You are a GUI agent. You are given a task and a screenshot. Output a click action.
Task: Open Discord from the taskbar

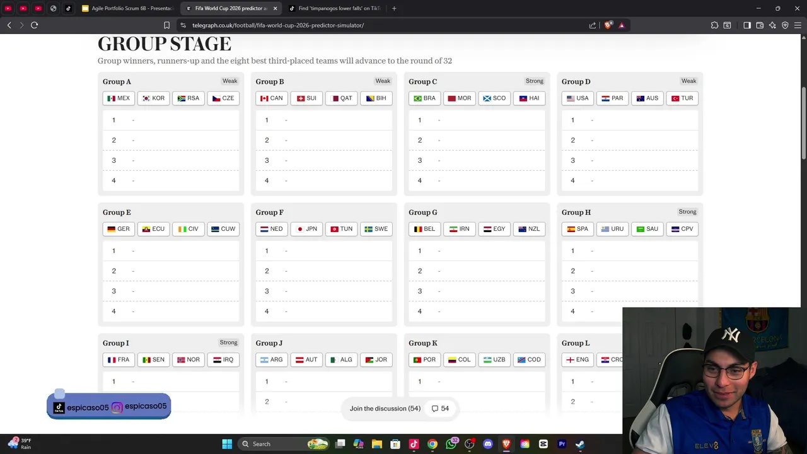[x=488, y=444]
